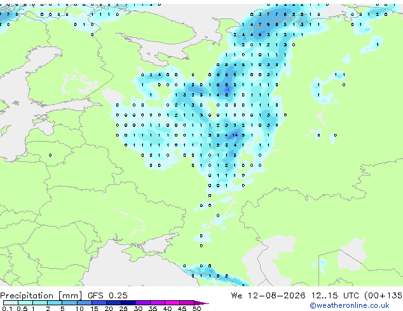403x311 pixels.
Task: Click the 25–30 mm navy legend swatch
Action: (128, 303)
